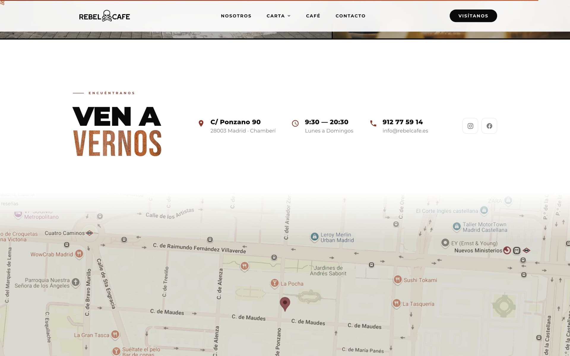
Task: Click the La Pocha bar marker
Action: coord(275,283)
